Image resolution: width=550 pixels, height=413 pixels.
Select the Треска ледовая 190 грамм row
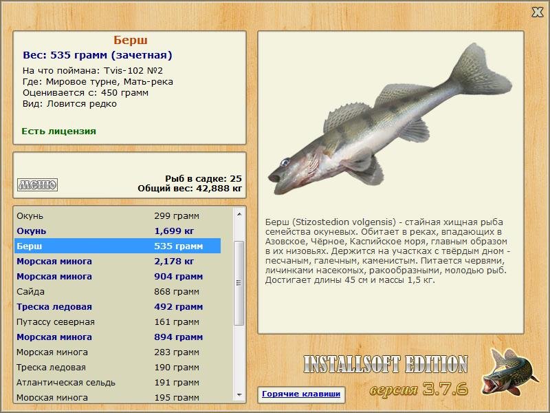(x=118, y=367)
